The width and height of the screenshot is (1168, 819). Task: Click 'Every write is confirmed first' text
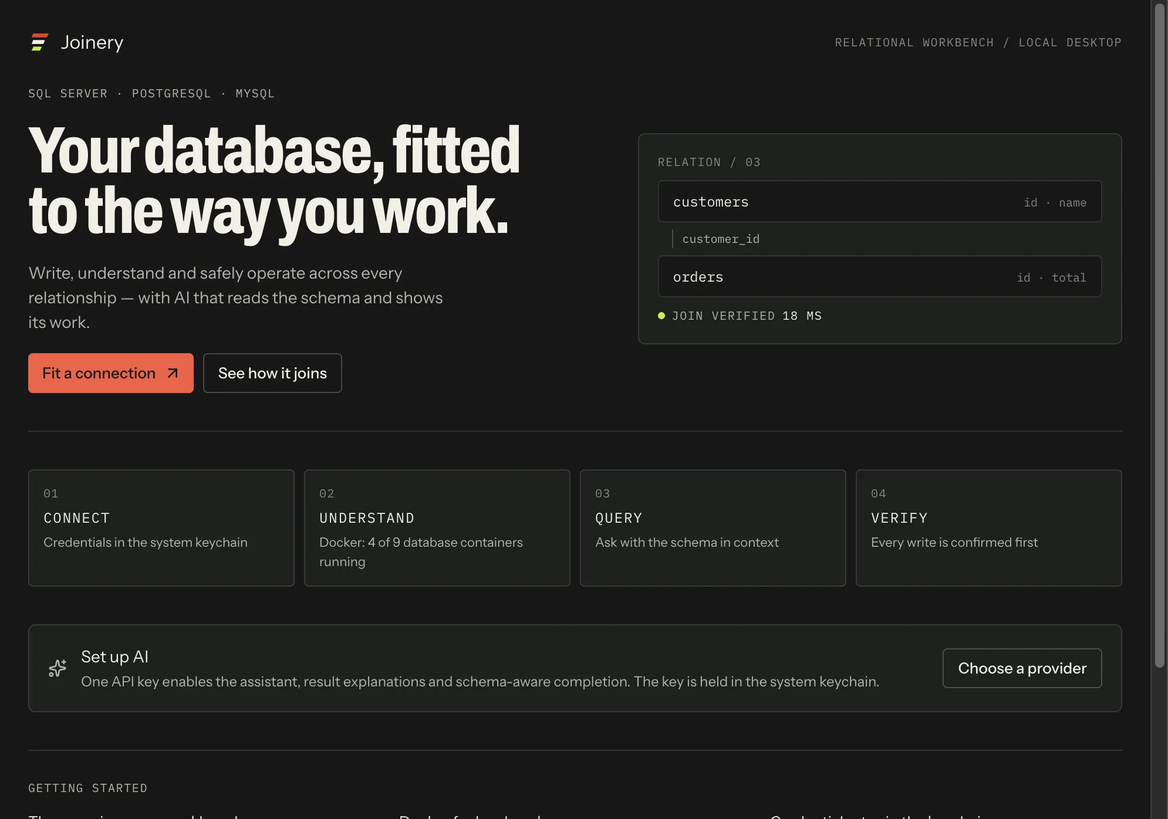coord(954,542)
